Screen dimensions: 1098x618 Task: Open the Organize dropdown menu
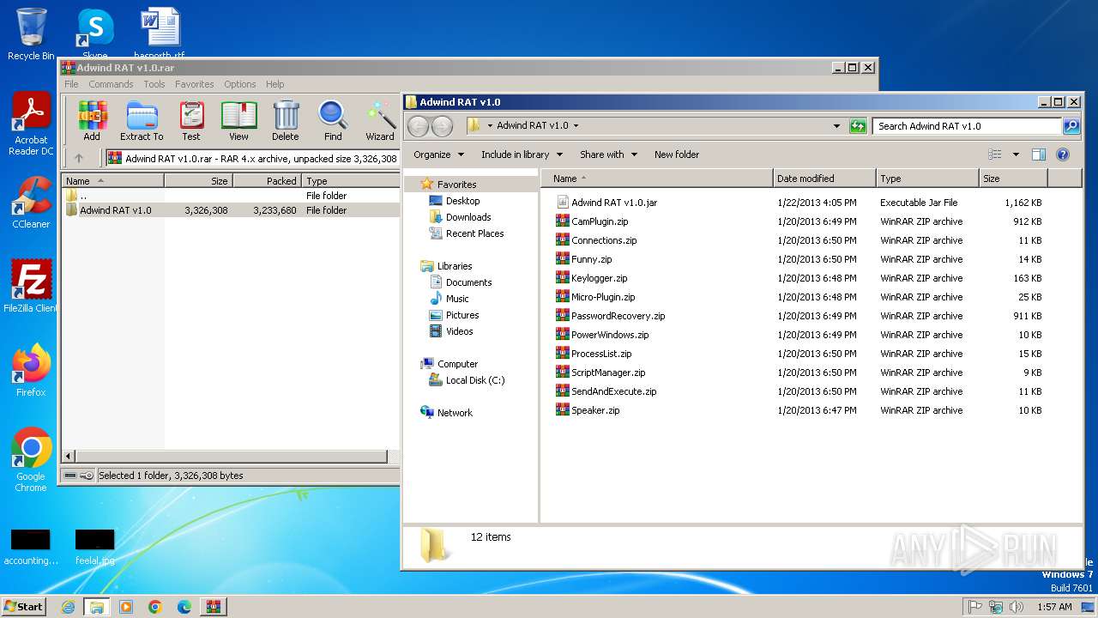point(438,154)
